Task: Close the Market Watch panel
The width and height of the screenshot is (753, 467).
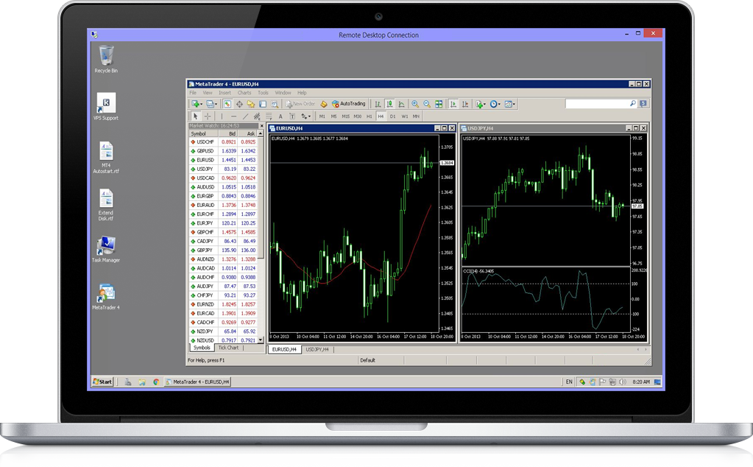Action: click(262, 126)
